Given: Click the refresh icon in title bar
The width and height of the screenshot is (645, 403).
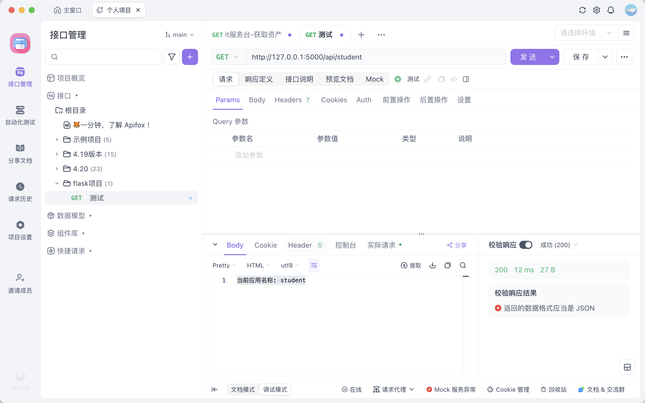Looking at the screenshot, I should point(582,10).
